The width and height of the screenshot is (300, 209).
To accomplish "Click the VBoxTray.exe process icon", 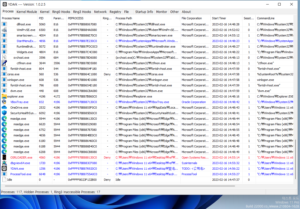I will pos(4,102).
